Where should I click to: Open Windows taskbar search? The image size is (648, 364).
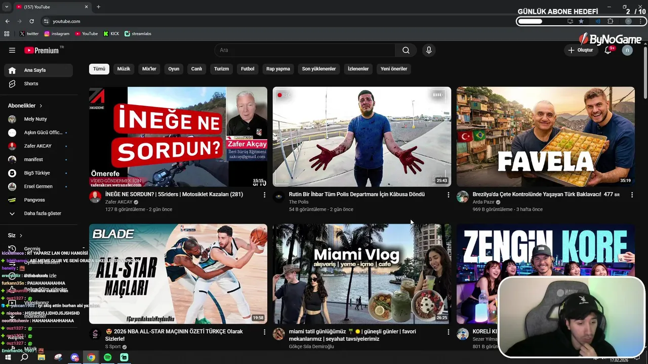pos(24,357)
